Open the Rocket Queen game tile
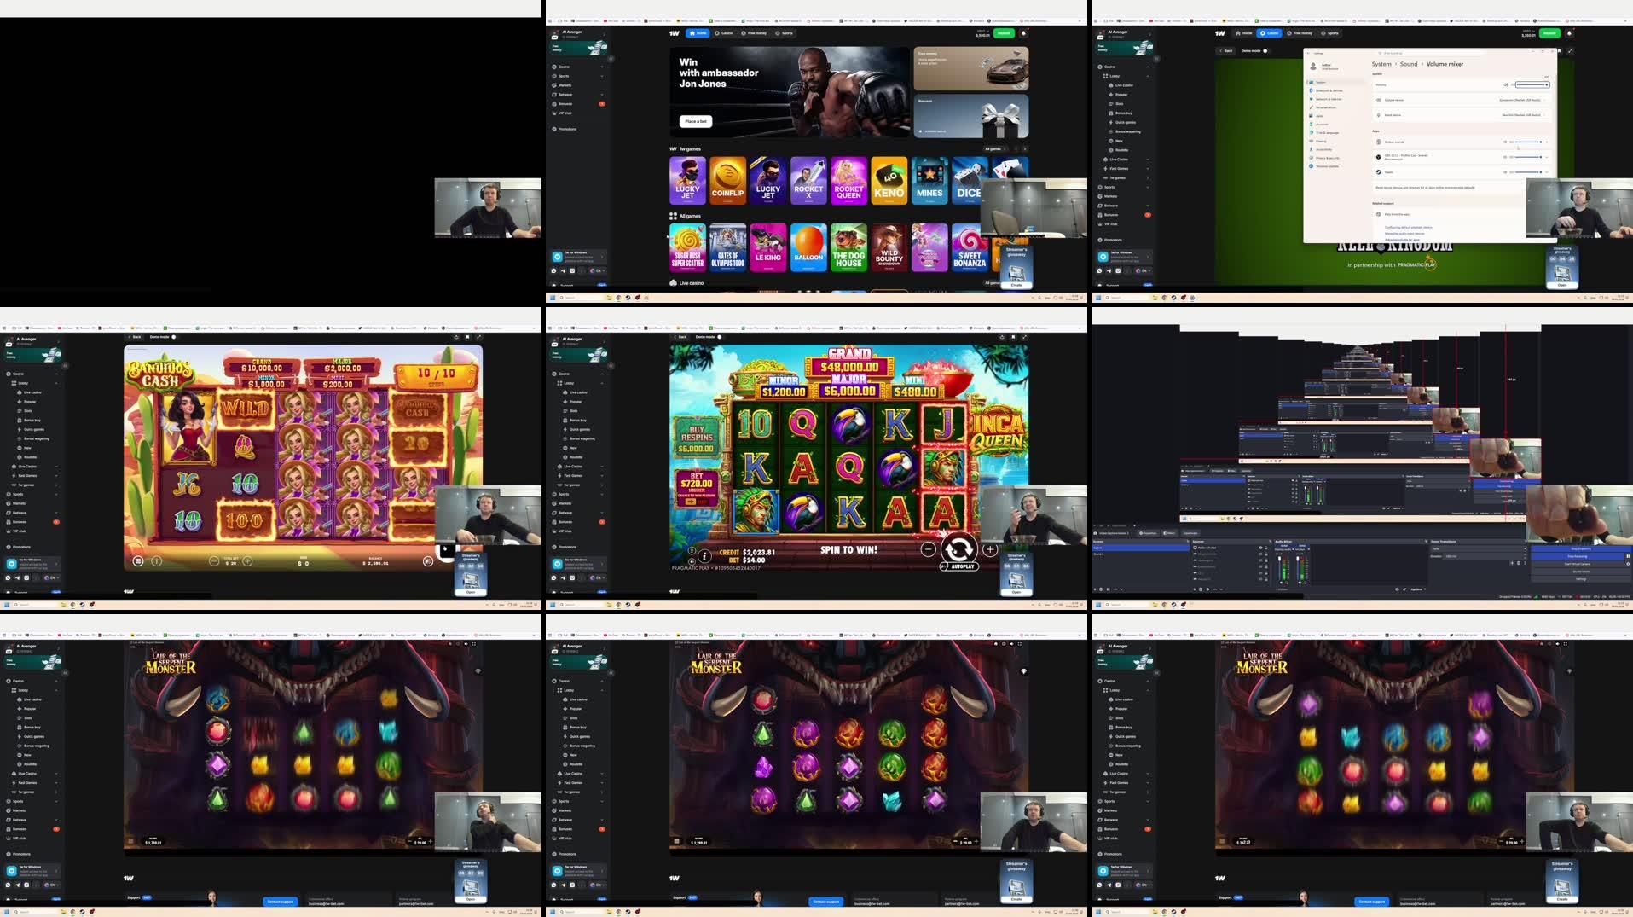This screenshot has height=917, width=1633. (x=848, y=180)
